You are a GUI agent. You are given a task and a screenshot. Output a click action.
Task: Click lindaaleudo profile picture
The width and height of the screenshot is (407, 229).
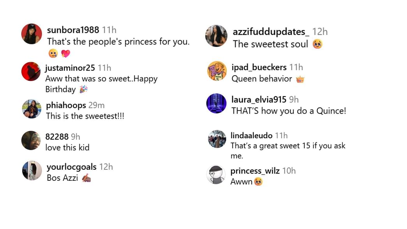(x=217, y=139)
